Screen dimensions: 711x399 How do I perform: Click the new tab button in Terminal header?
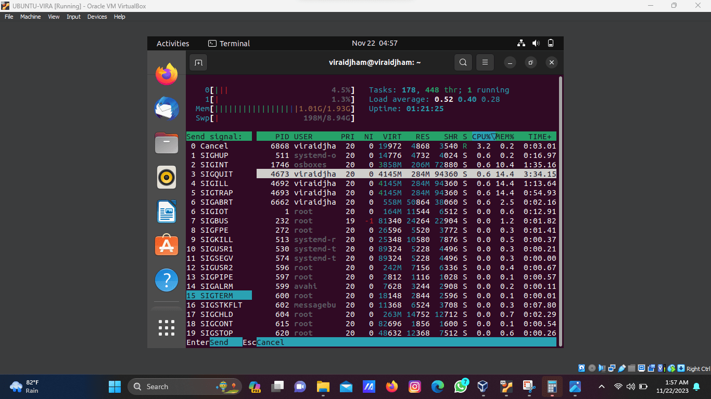click(x=198, y=62)
